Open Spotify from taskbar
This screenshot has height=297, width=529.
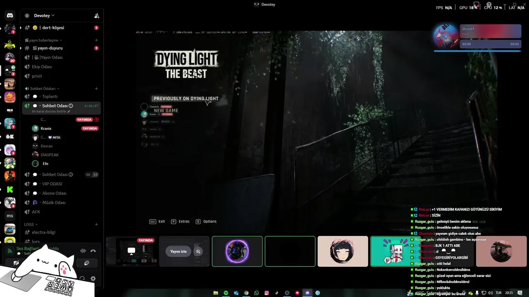(226, 293)
